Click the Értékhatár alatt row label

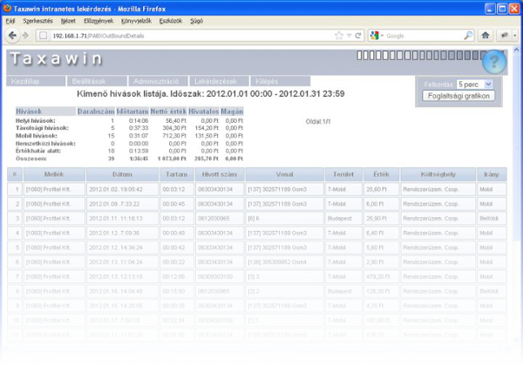[38, 151]
